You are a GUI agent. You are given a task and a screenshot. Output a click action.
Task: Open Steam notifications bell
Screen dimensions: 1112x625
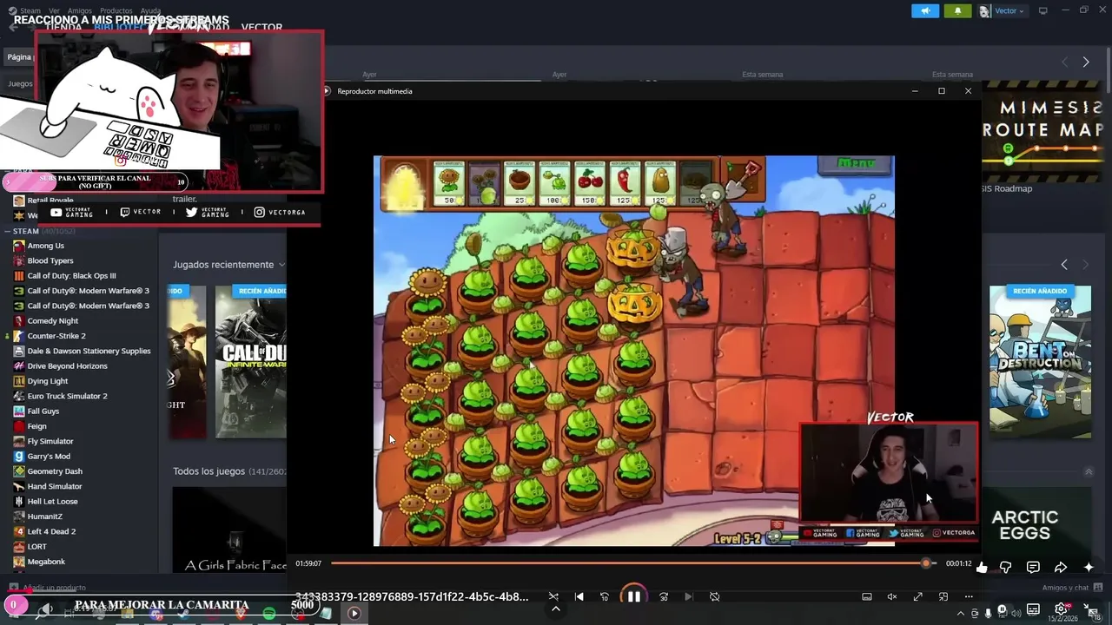point(957,10)
